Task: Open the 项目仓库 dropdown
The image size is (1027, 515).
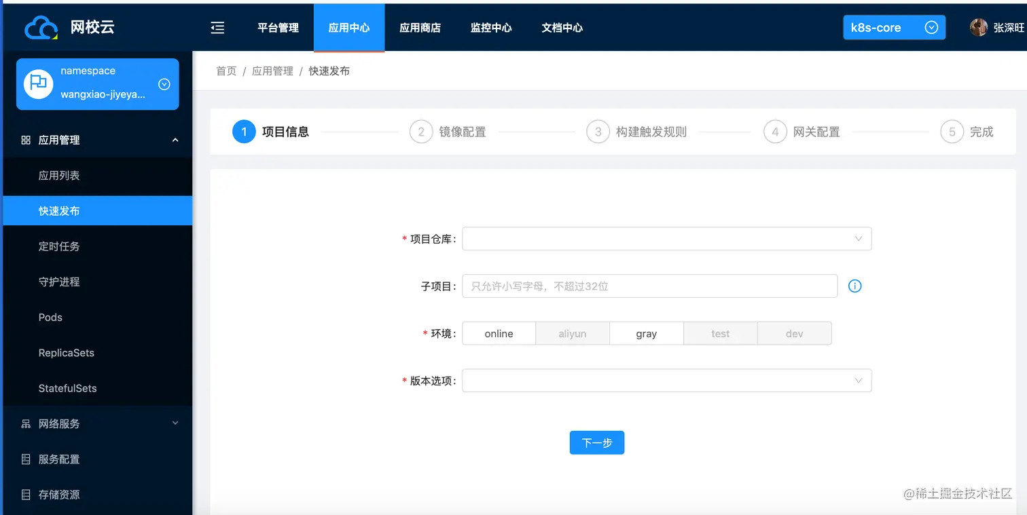Action: click(x=666, y=238)
